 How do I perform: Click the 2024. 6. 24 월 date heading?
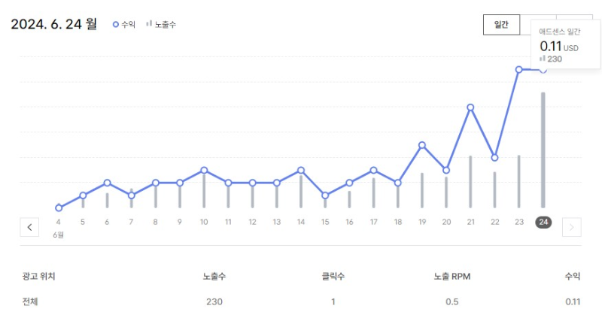click(53, 24)
